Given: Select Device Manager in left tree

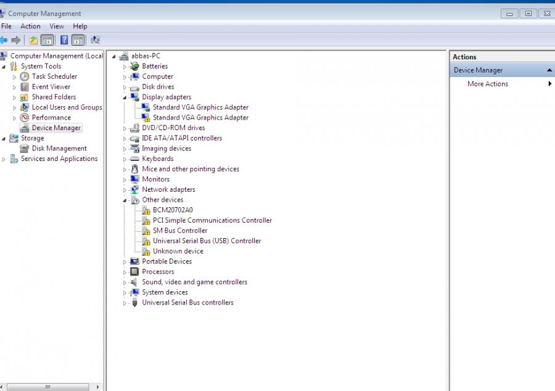Looking at the screenshot, I should (x=56, y=128).
